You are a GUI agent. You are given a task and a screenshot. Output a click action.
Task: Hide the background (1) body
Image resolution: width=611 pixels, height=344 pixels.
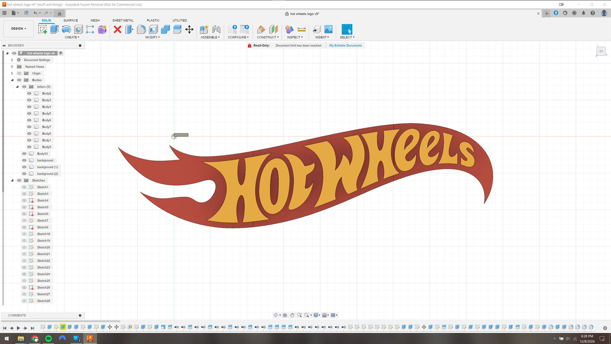pos(24,167)
